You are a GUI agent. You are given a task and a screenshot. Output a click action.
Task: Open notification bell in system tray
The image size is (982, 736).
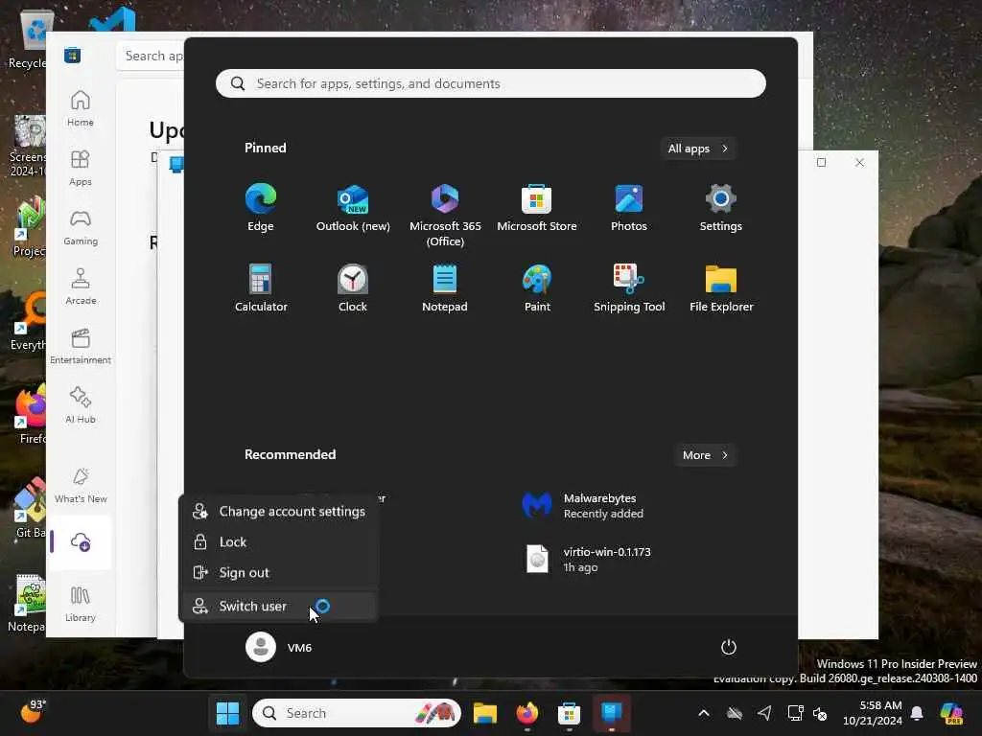point(917,713)
